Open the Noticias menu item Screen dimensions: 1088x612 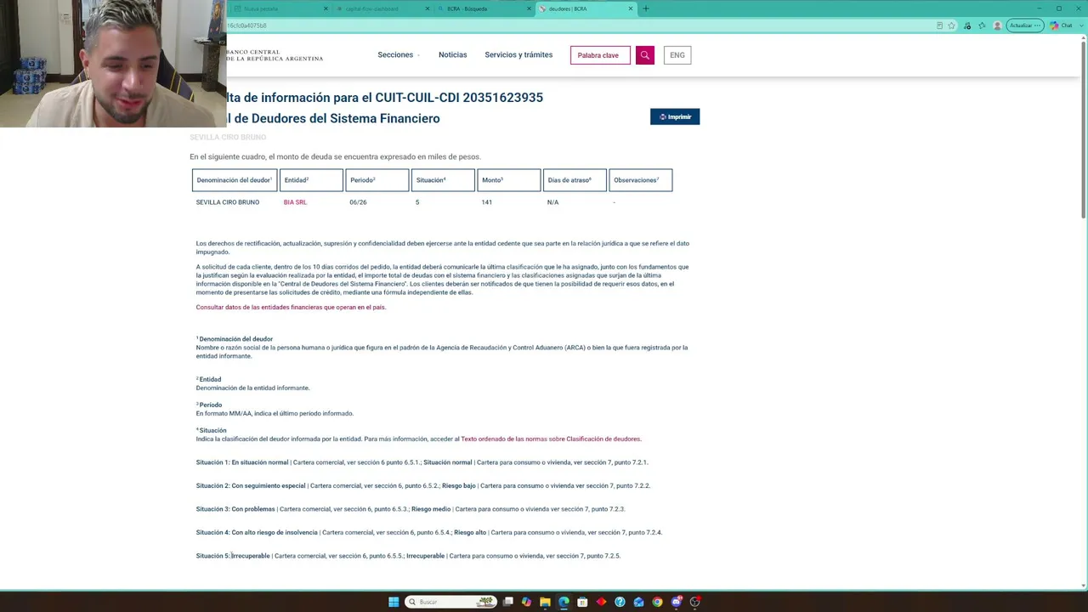coord(453,54)
